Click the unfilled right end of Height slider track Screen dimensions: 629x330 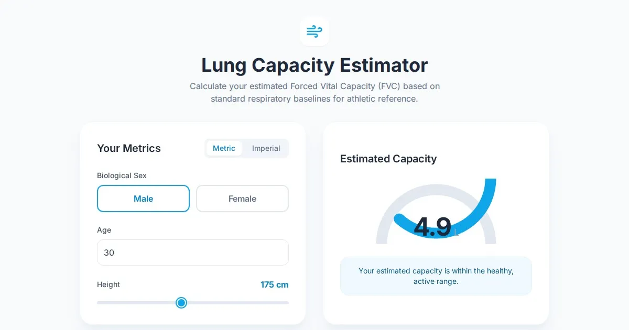coord(262,303)
